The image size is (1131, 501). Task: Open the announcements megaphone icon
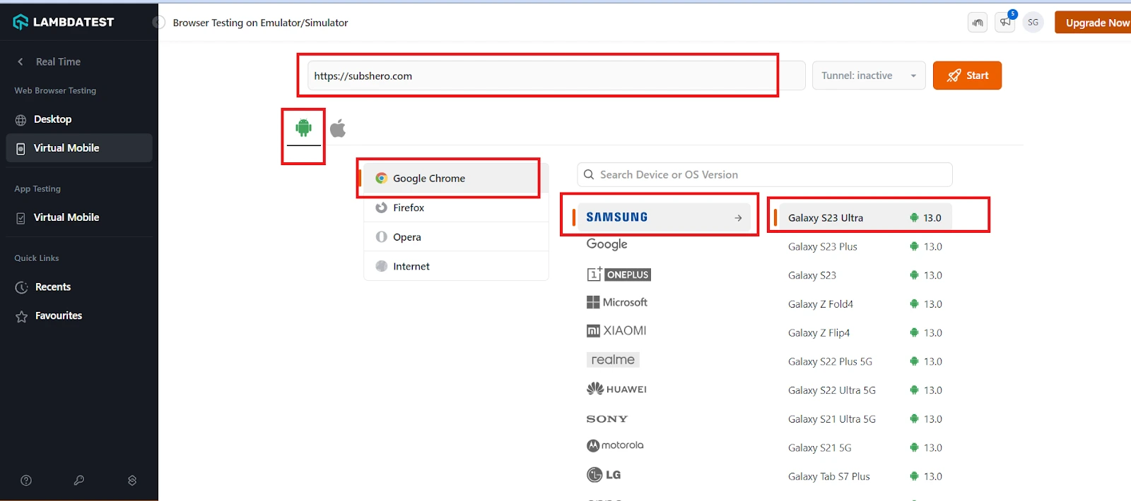pos(1005,22)
